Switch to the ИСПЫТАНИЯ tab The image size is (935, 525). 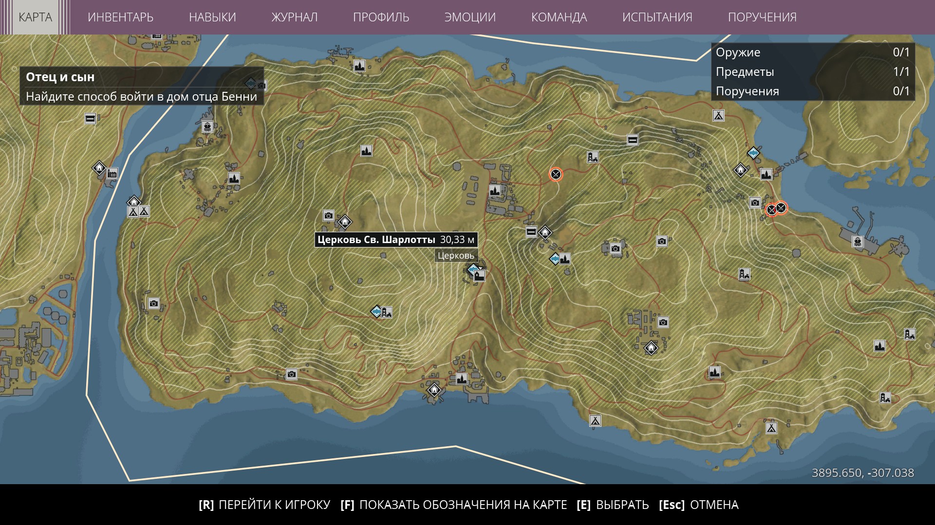657,17
